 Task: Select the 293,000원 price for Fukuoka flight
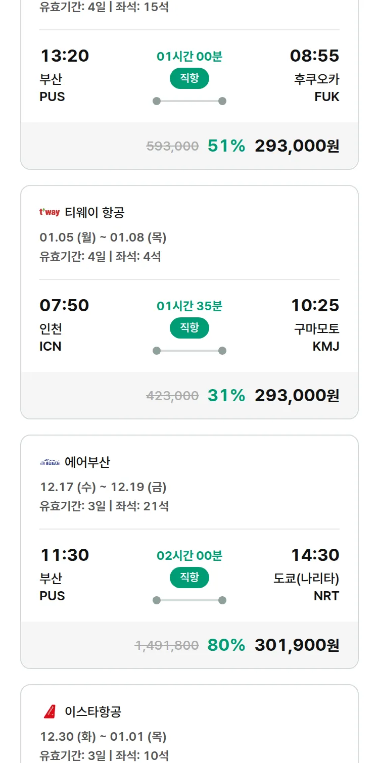click(297, 146)
